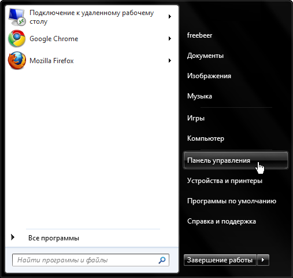Click the Завершение работы button
293x278 pixels.
point(220,260)
